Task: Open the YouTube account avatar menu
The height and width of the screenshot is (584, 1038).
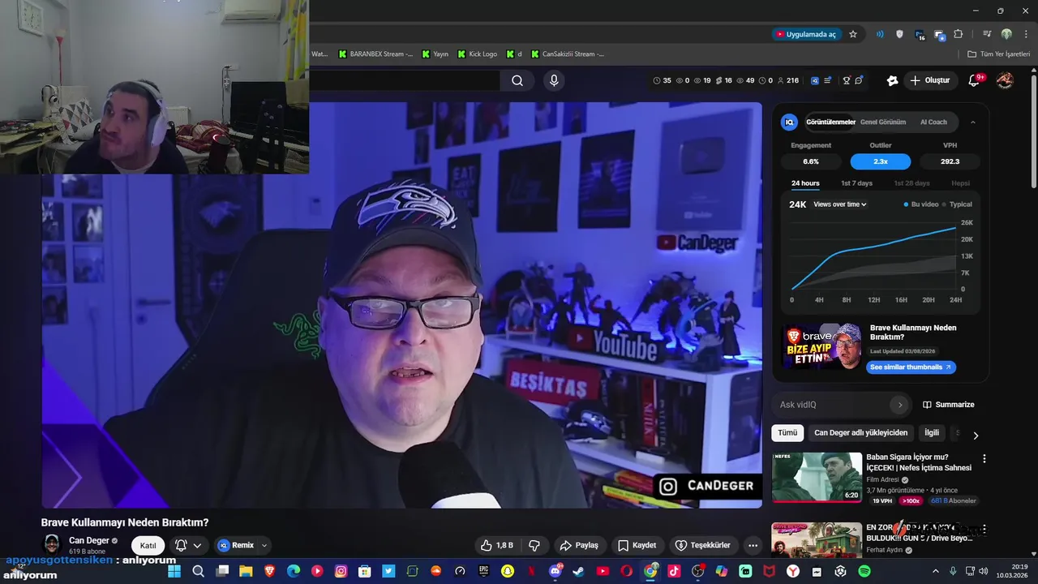Action: coord(1005,80)
